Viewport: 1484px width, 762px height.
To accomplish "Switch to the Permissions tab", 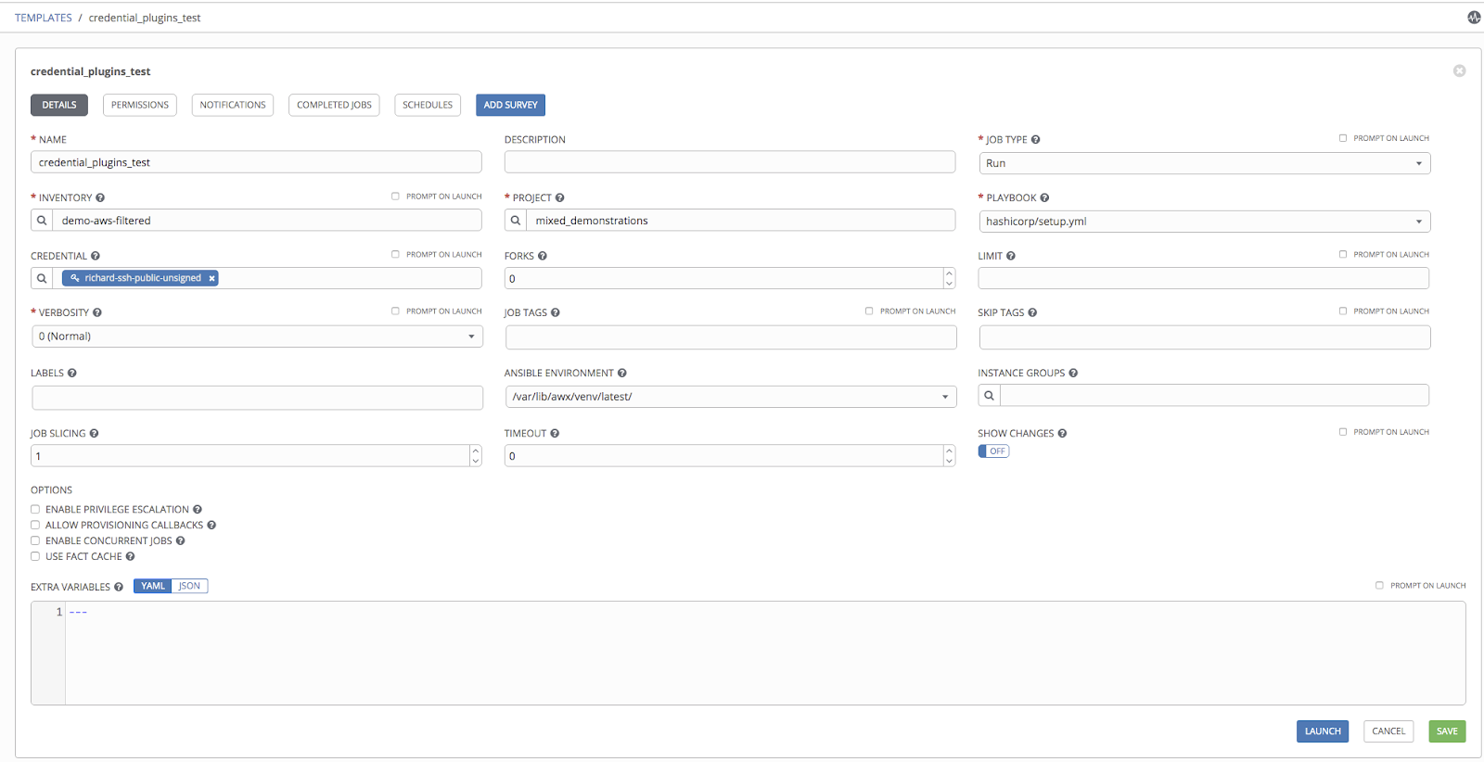I will click(140, 105).
